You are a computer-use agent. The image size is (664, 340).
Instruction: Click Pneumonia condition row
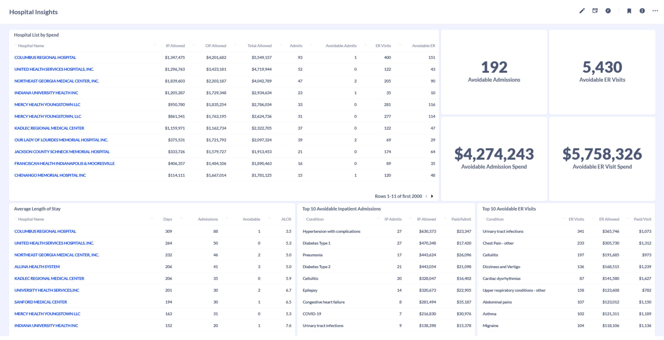pos(386,255)
